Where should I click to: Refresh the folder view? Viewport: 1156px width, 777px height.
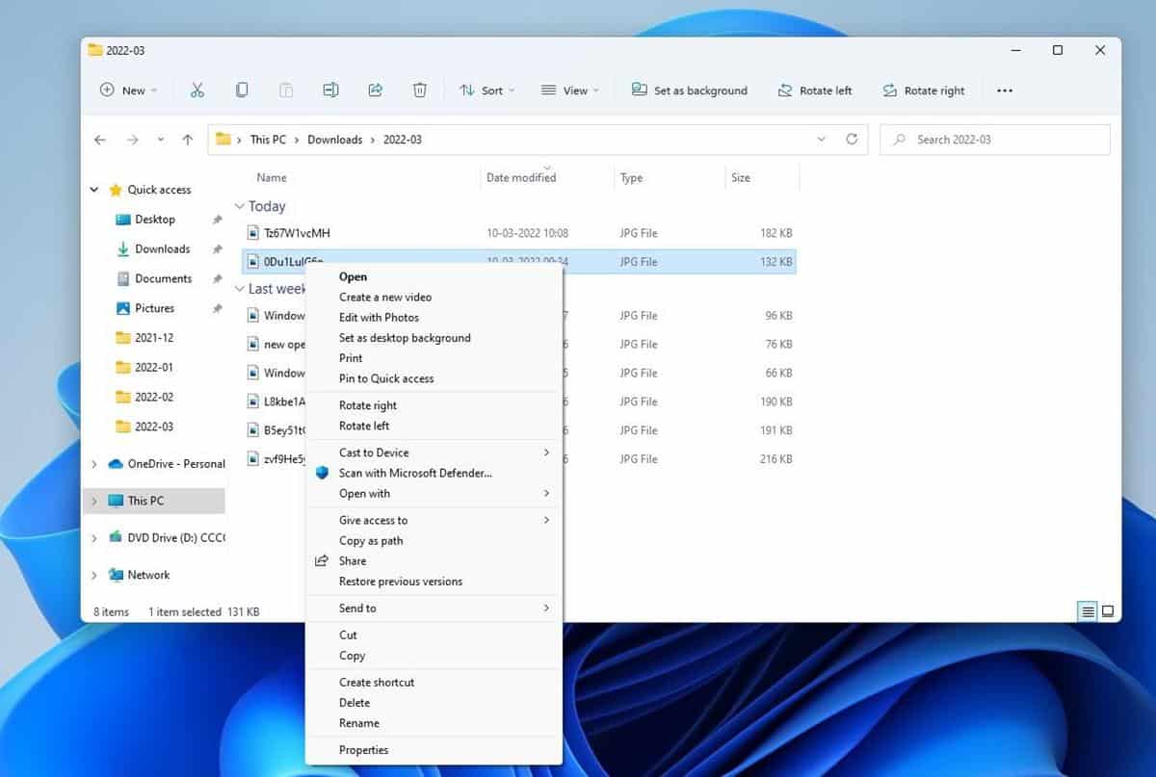click(x=852, y=139)
